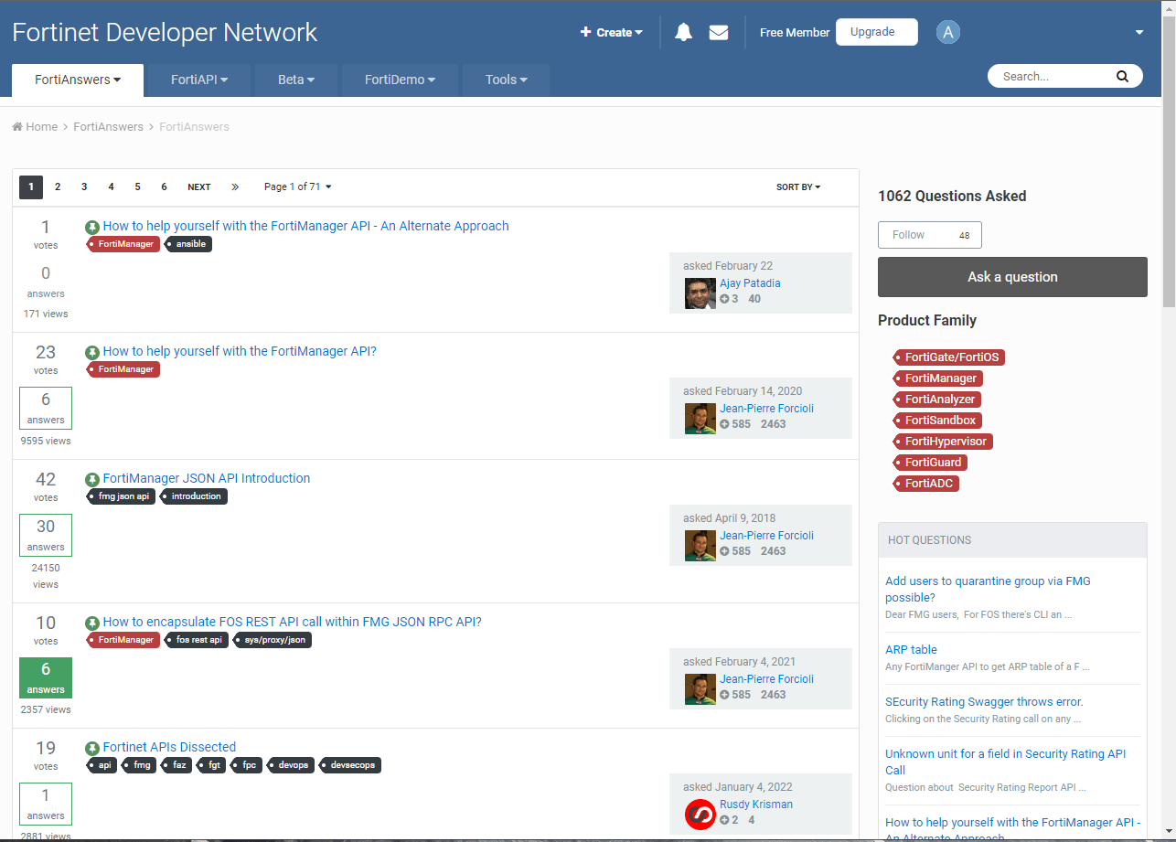The height and width of the screenshot is (842, 1176).
Task: Open Jean-Pierre Forcioli avatar on February 14, 2020 question
Action: pos(700,419)
